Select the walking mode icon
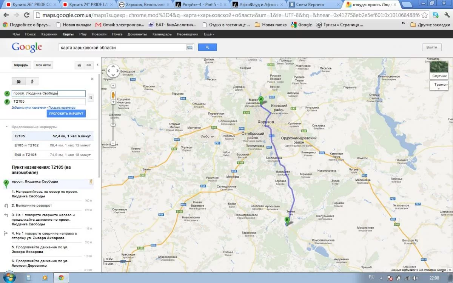Screen dimensions: 453x283 point(32,81)
